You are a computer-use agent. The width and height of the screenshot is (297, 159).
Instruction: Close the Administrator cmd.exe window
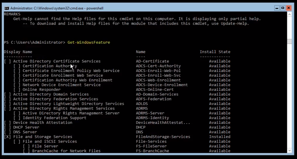tap(289, 8)
